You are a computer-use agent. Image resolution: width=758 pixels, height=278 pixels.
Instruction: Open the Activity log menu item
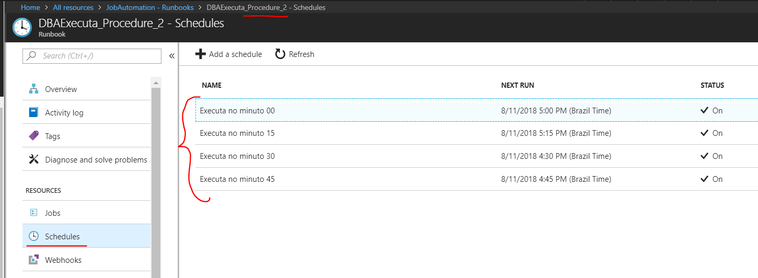tap(64, 112)
